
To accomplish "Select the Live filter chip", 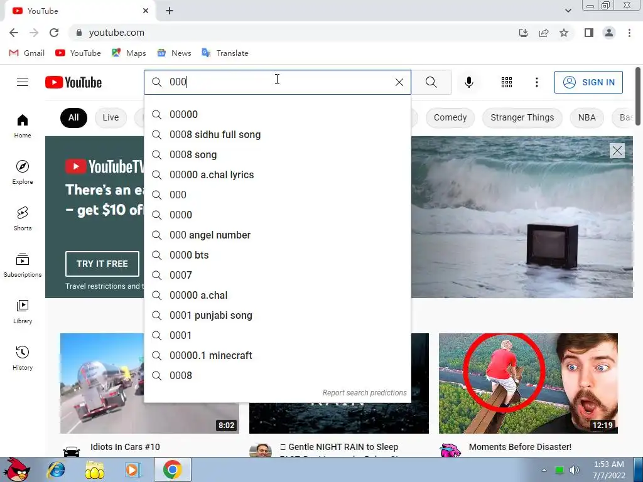I will pyautogui.click(x=111, y=117).
